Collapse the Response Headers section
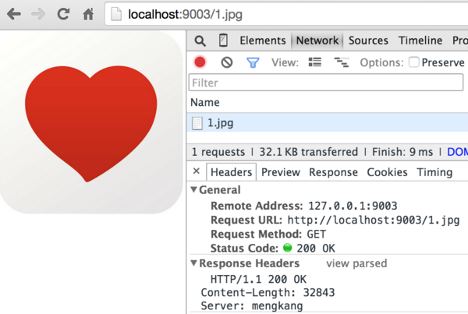468x314 pixels. (194, 263)
